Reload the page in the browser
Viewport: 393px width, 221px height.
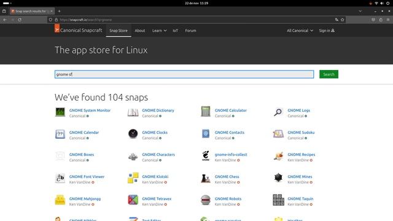[x=20, y=20]
